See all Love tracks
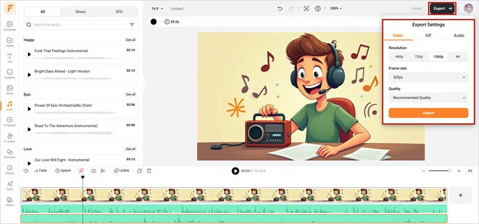Screen dimensions: 479x224 pyautogui.click(x=130, y=149)
